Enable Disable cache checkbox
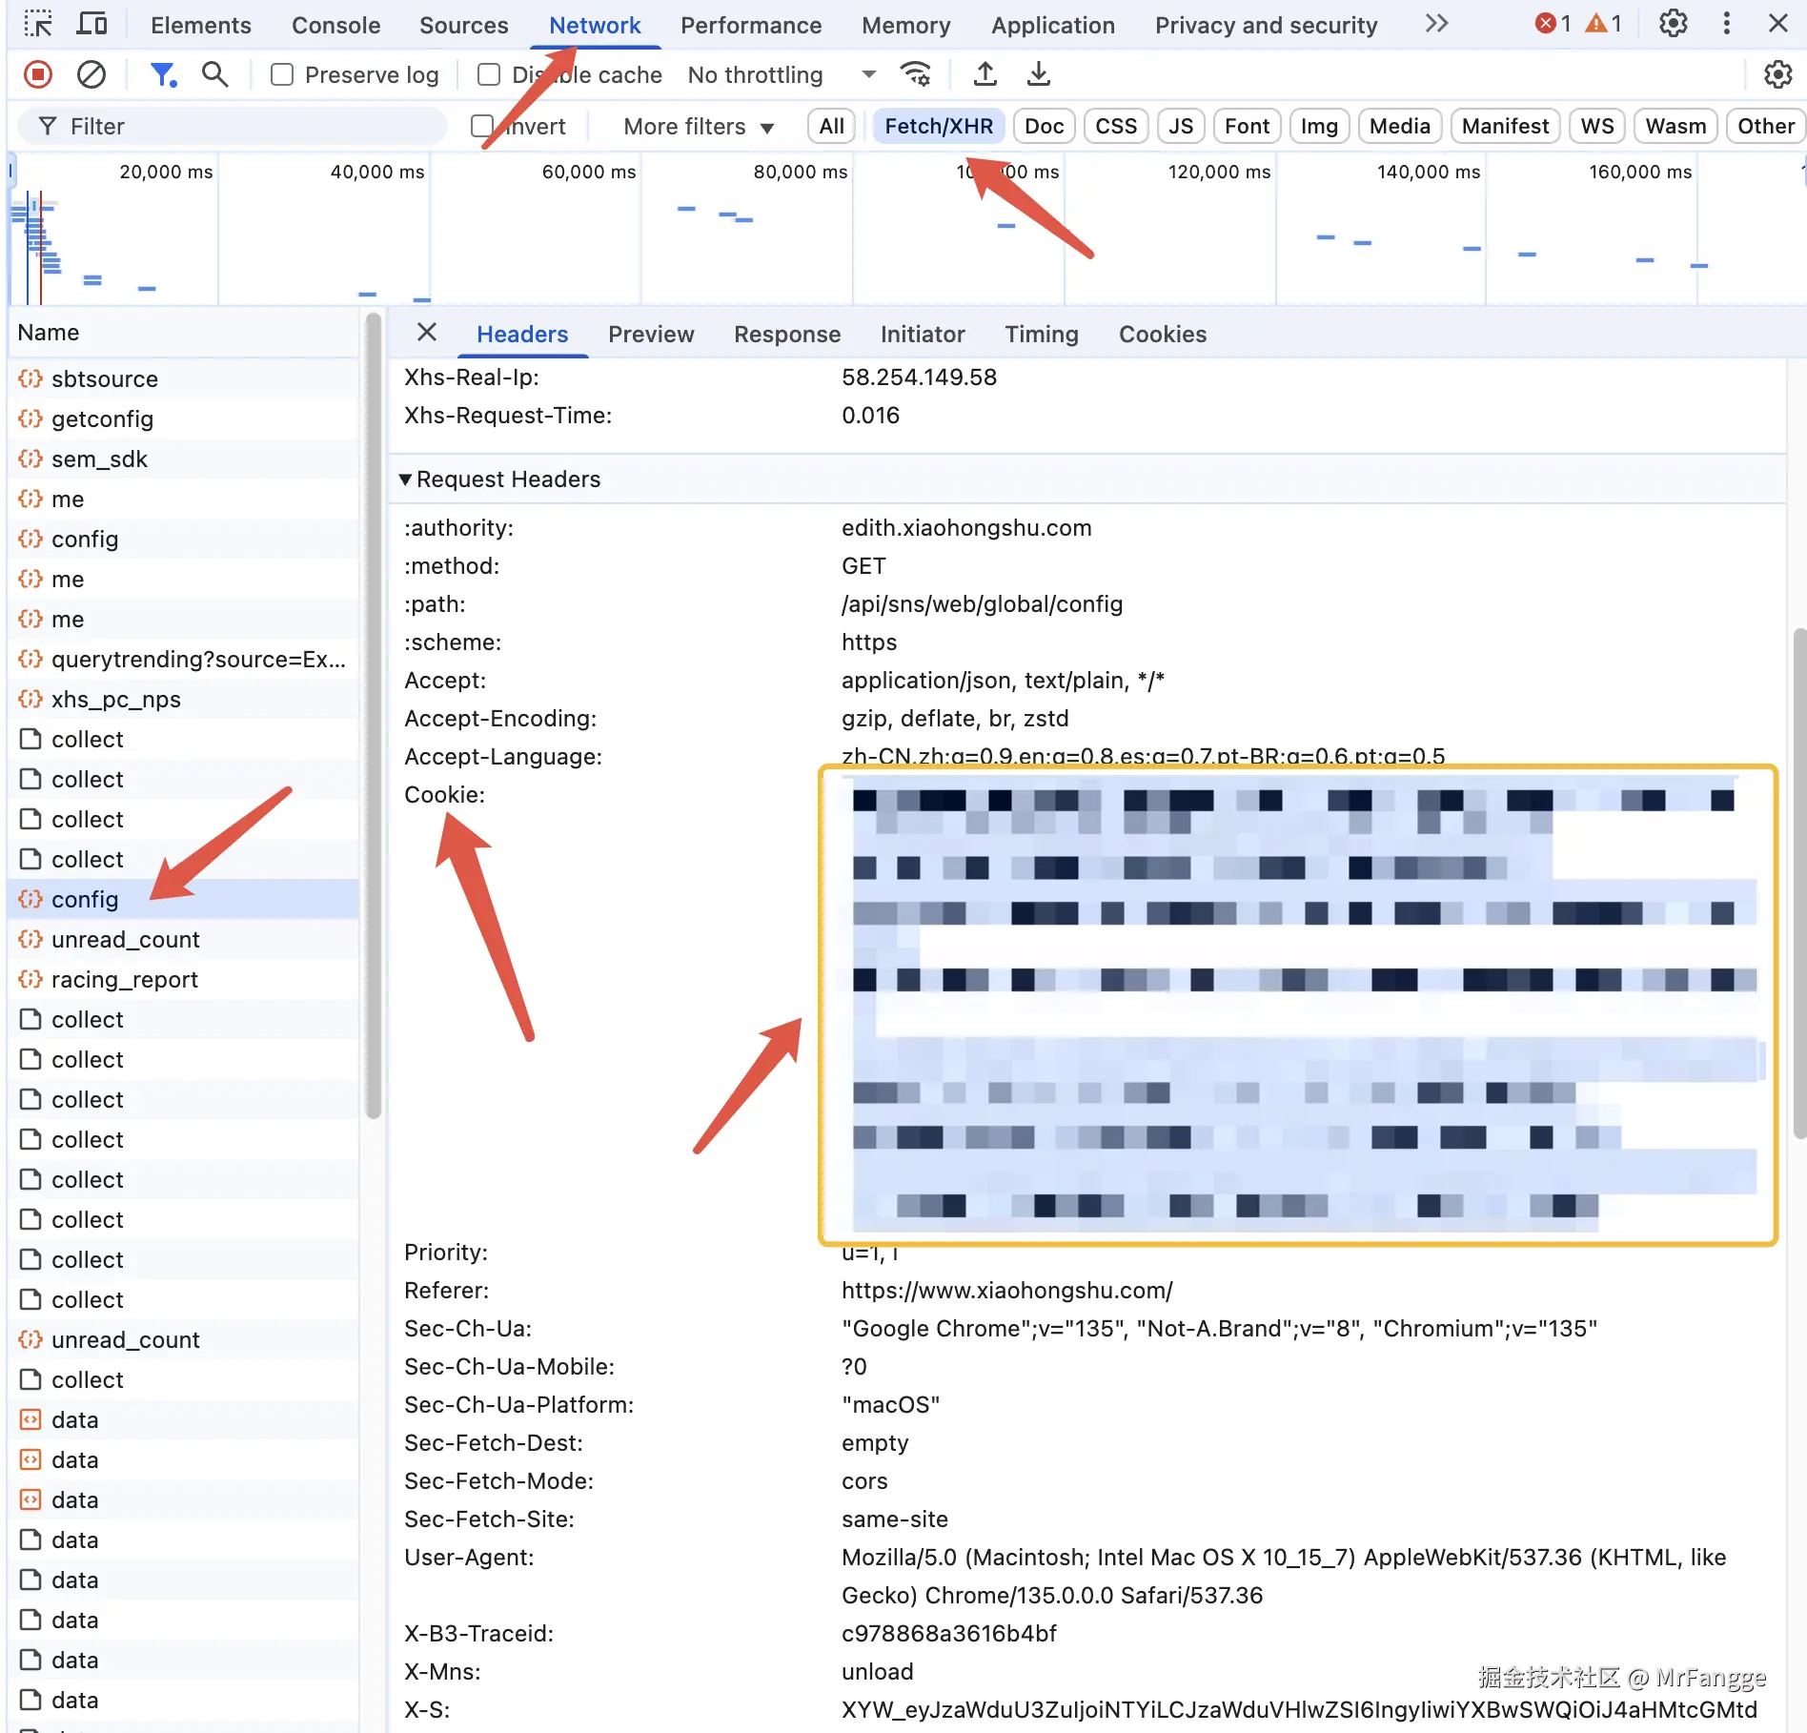The height and width of the screenshot is (1733, 1807). pyautogui.click(x=489, y=74)
